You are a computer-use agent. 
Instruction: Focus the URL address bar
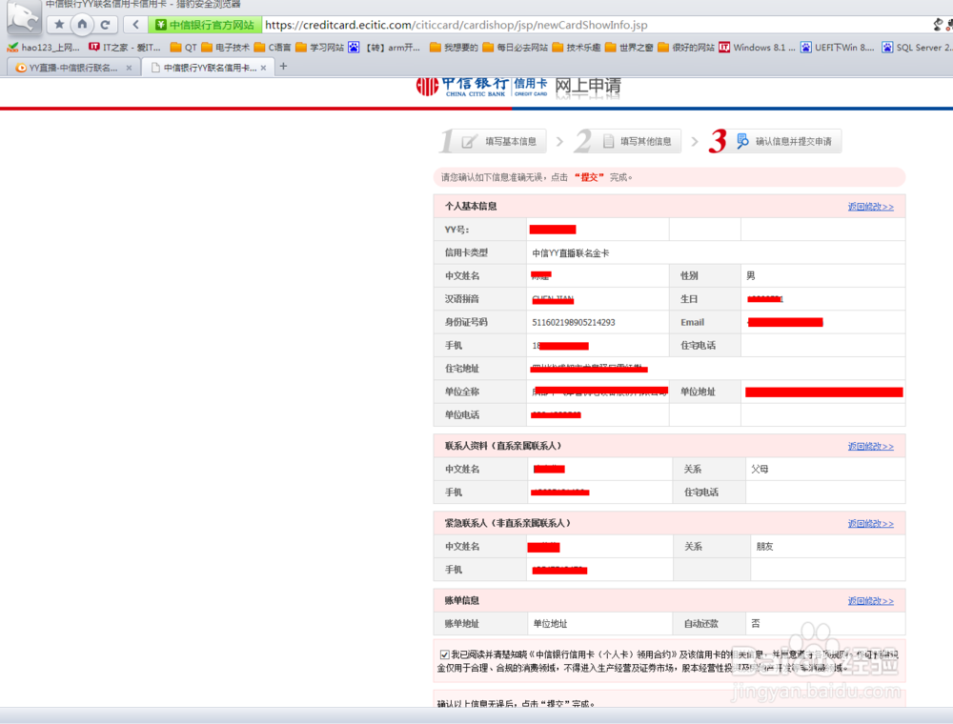coord(596,25)
